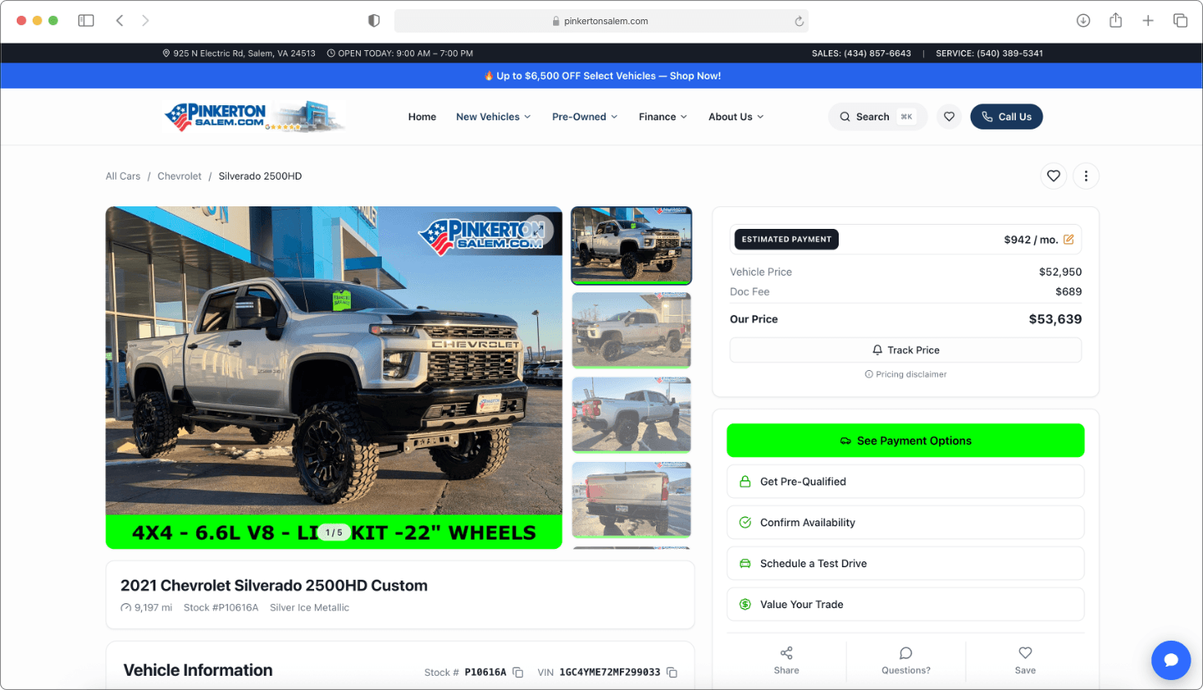Save this vehicle using the Save heart
Viewport: 1203px width, 690px height.
pos(1025,660)
